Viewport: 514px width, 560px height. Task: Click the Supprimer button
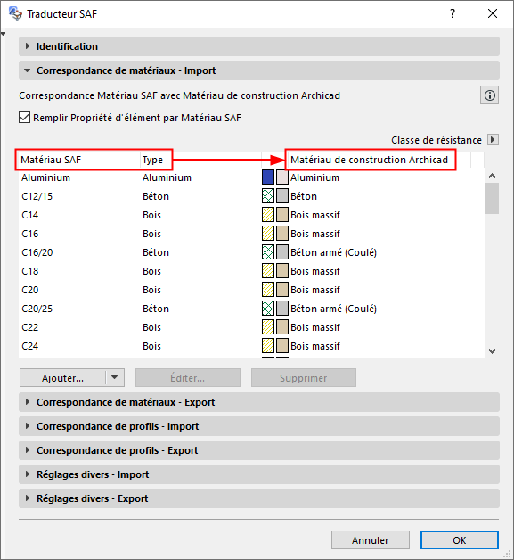pyautogui.click(x=304, y=378)
